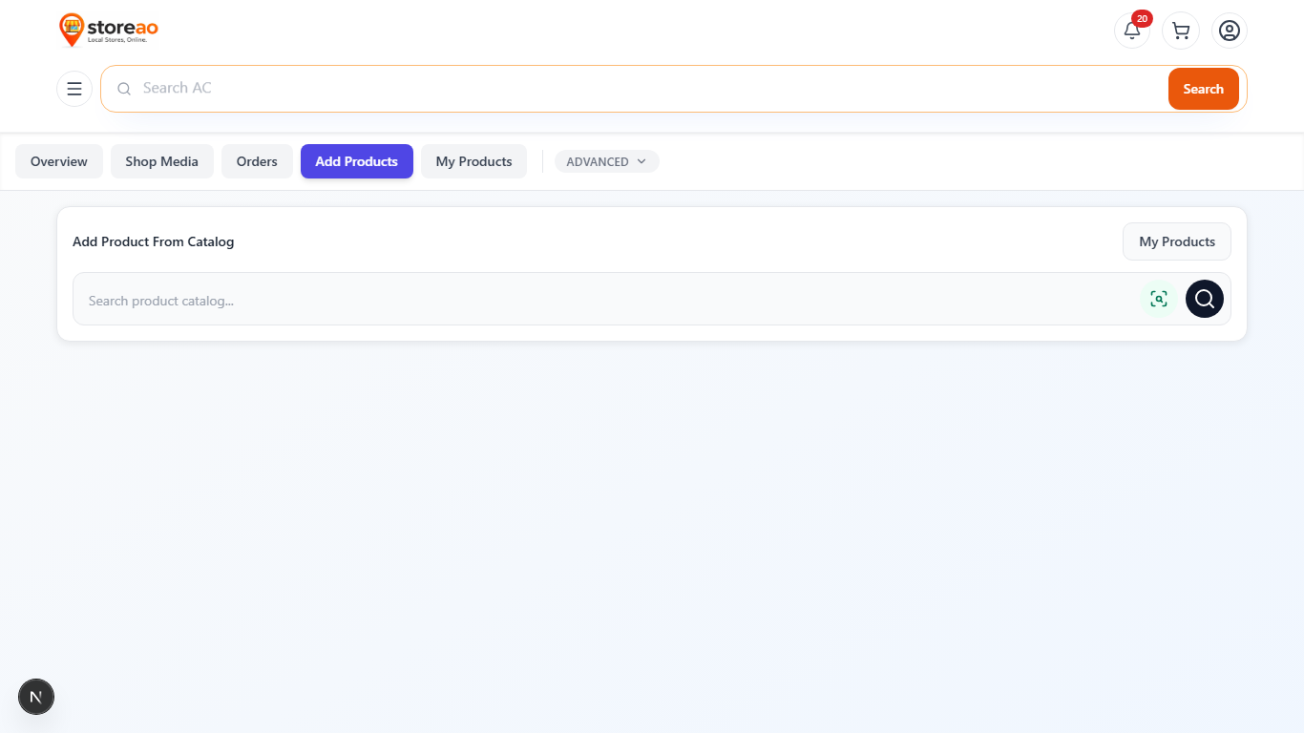
Task: Click the dark catalog search magnifier button
Action: (1205, 299)
